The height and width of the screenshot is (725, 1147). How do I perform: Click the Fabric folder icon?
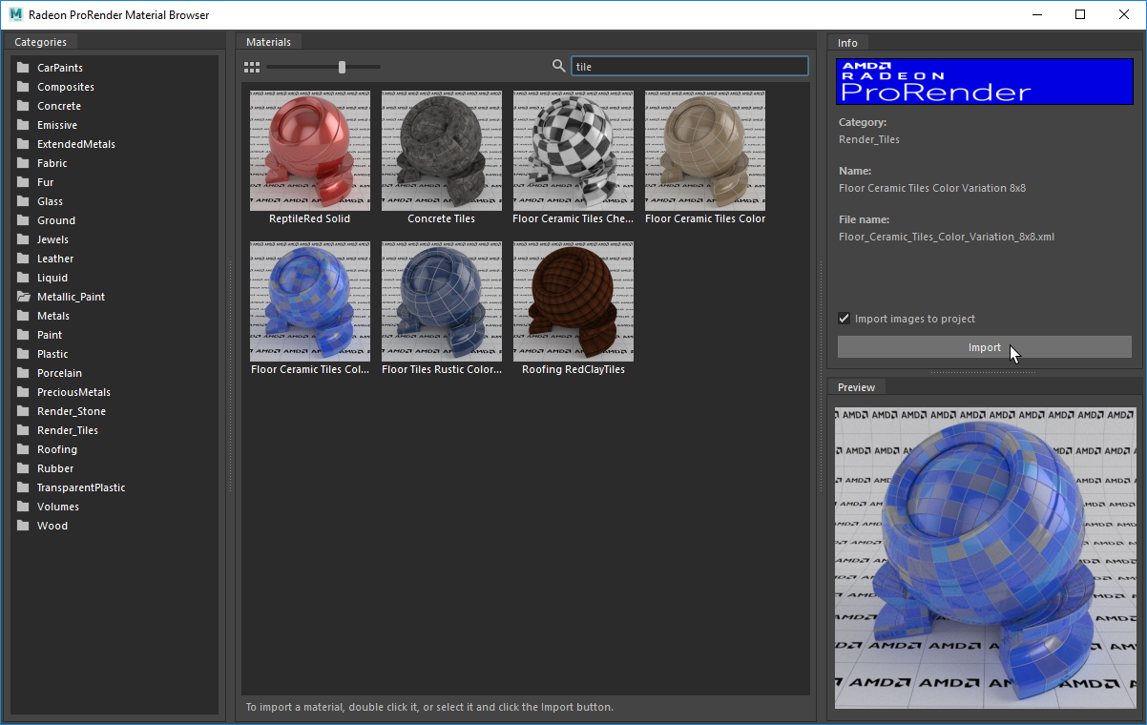tap(23, 163)
